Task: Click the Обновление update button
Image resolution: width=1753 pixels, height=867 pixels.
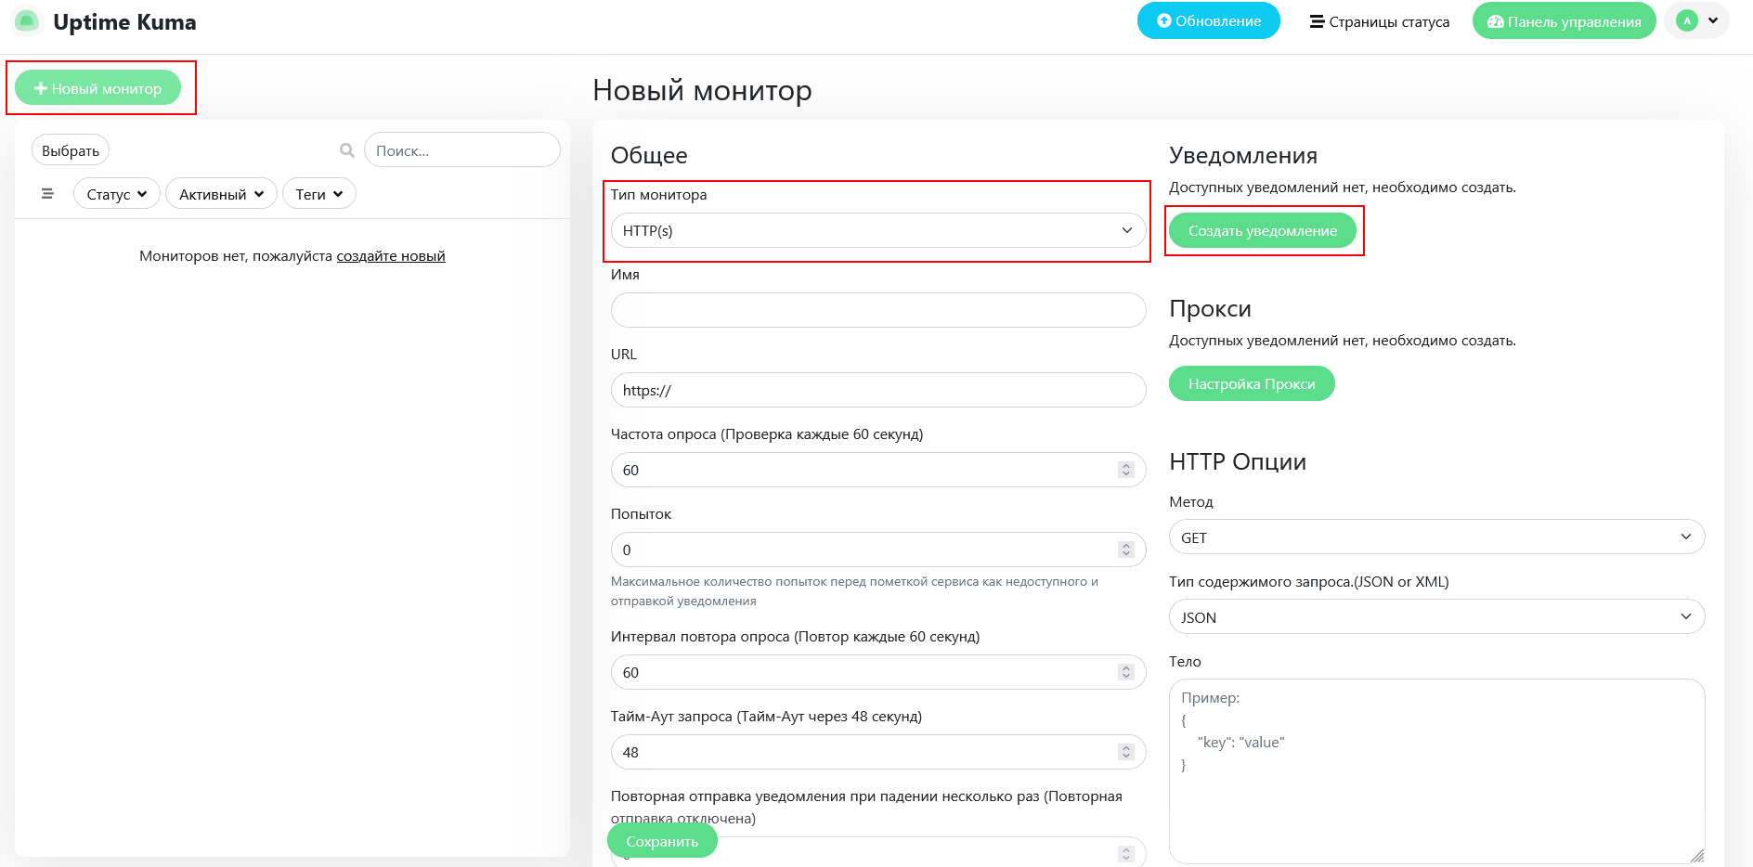Action: (1208, 20)
